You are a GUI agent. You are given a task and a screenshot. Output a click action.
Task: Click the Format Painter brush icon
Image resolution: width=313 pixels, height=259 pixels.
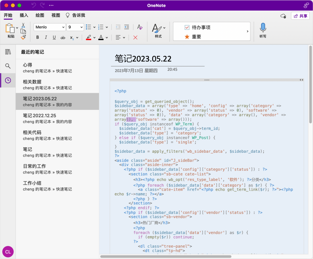[x=23, y=37]
